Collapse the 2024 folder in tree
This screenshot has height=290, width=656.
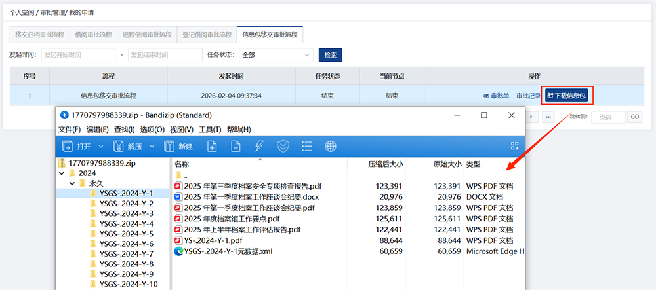(x=62, y=173)
